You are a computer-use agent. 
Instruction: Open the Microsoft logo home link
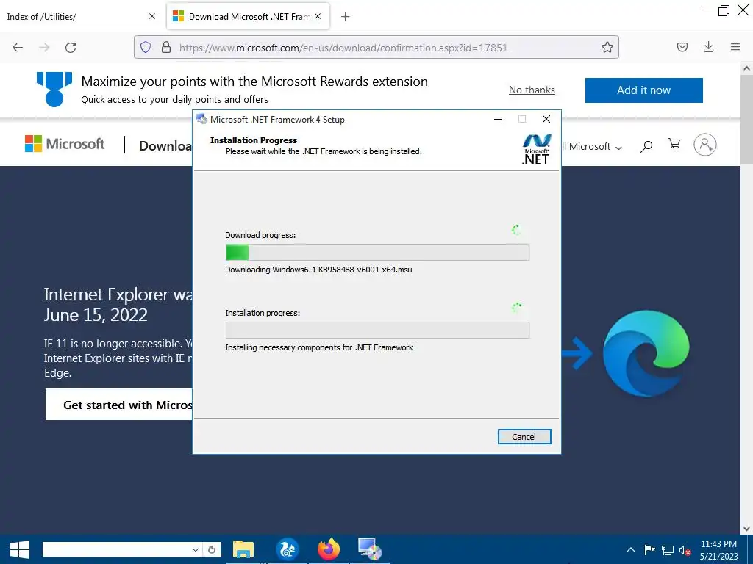[x=65, y=143]
